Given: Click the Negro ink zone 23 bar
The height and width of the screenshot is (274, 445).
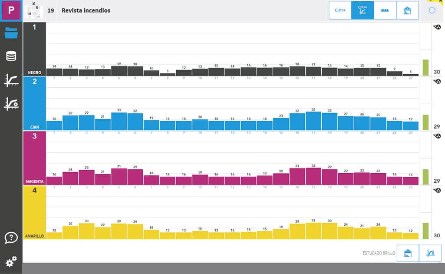Looking at the screenshot, I should 410,75.
